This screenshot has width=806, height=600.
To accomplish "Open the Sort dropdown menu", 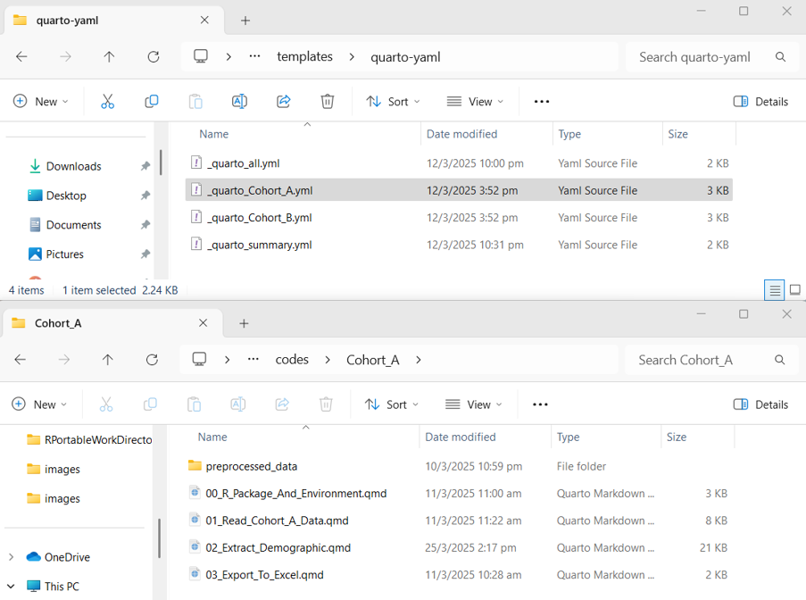I will coord(393,101).
